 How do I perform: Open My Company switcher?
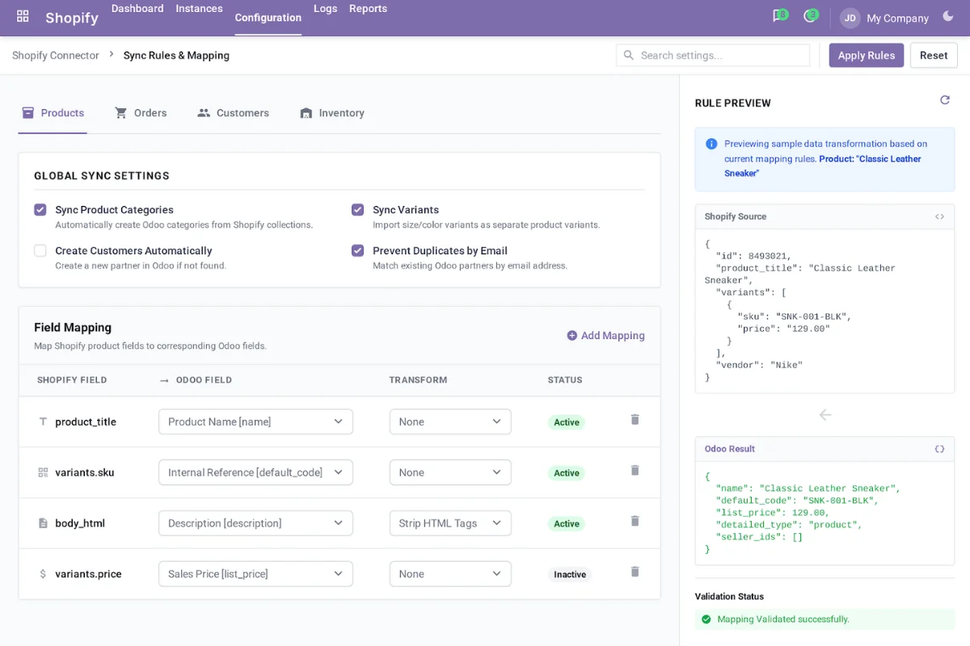point(897,18)
